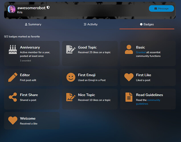This screenshot has width=181, height=142.
Task: Open the Basic badge title
Action: click(x=141, y=47)
